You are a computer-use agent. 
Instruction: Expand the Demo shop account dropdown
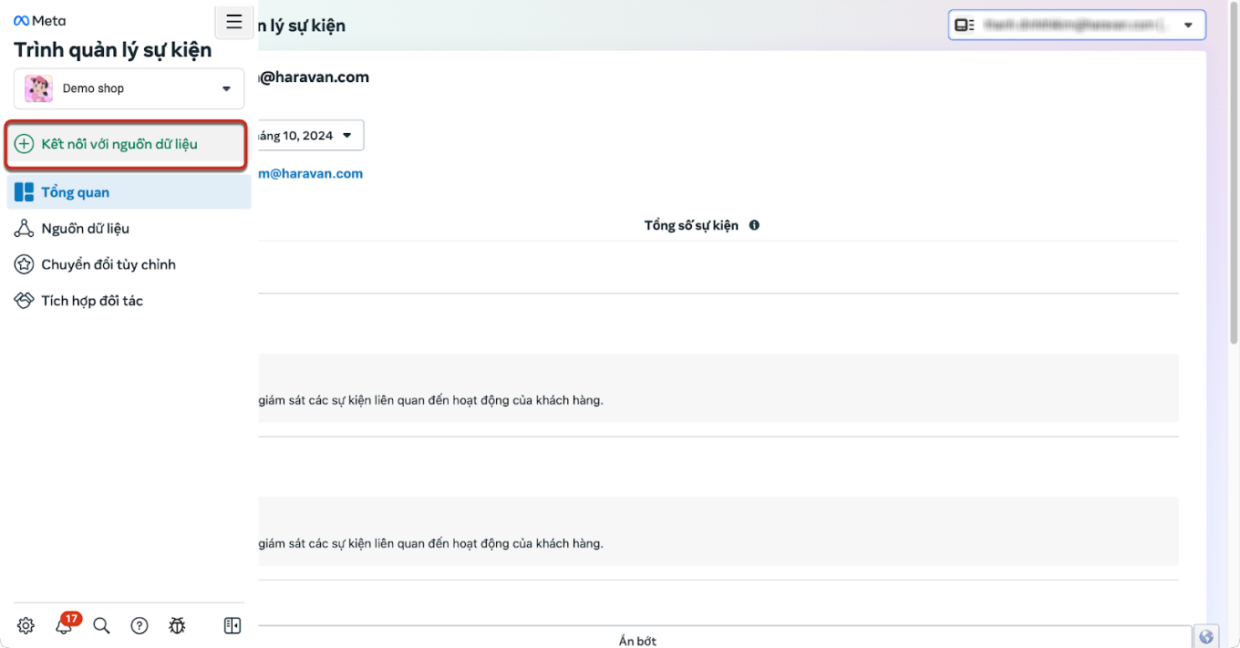pyautogui.click(x=129, y=88)
